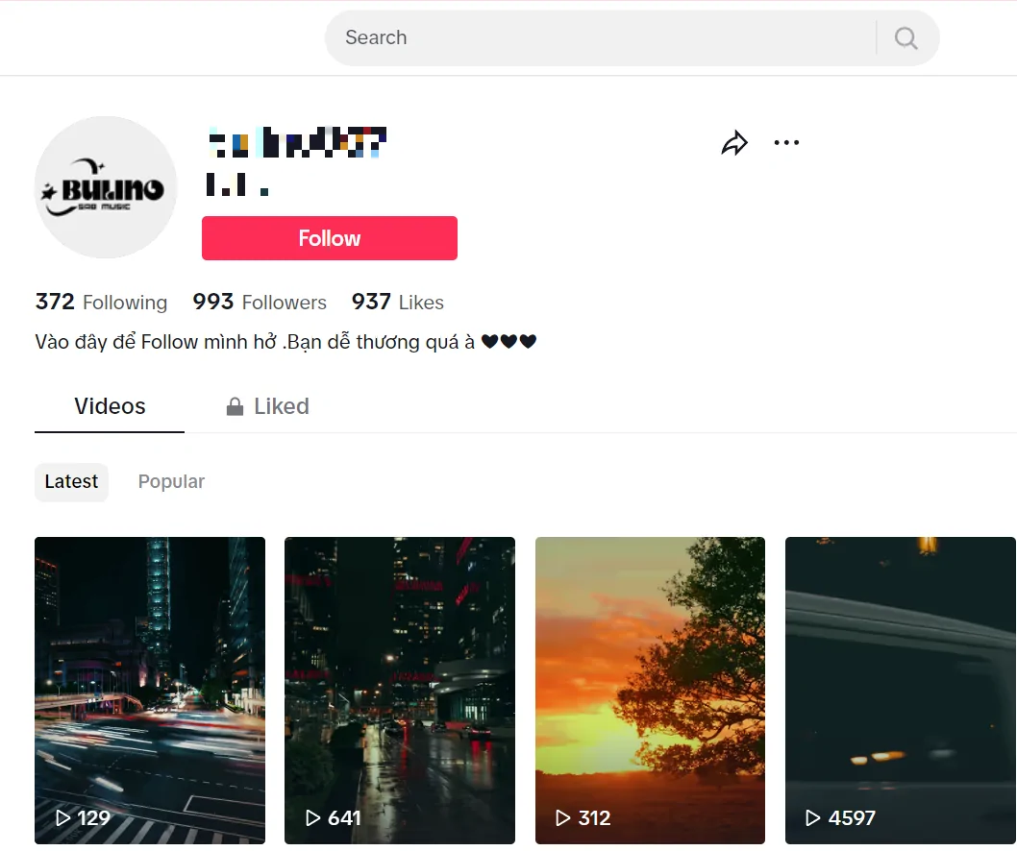This screenshot has height=851, width=1017.
Task: Open the three-dot more options menu
Action: (786, 143)
